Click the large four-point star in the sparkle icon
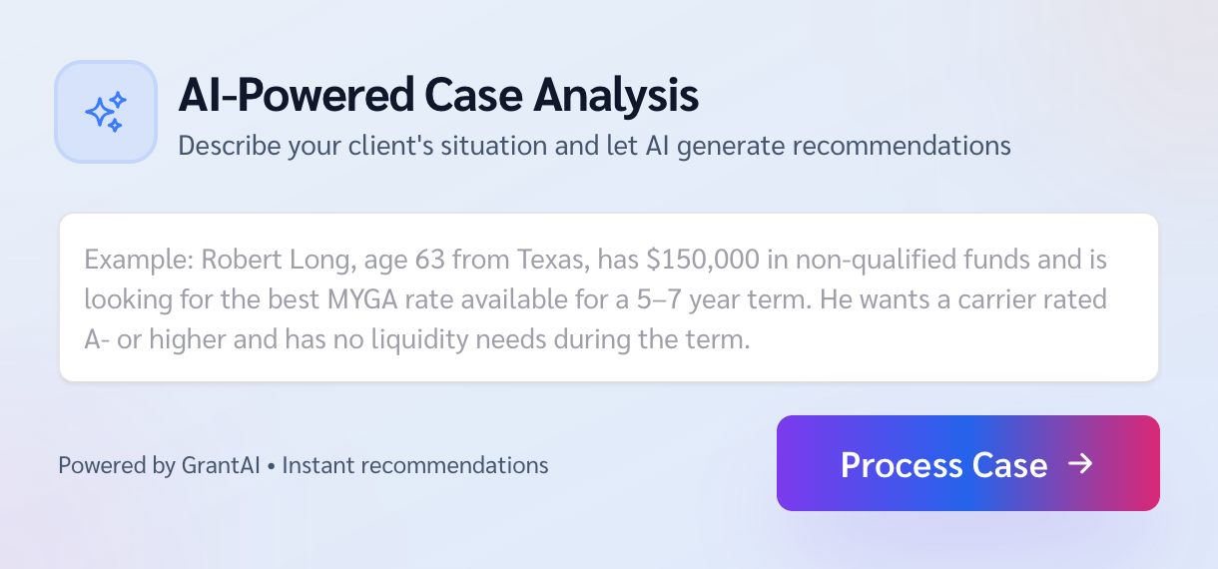This screenshot has width=1218, height=569. pyautogui.click(x=100, y=113)
